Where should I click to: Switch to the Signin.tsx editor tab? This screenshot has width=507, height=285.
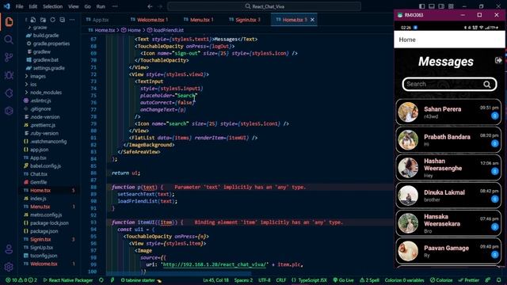click(246, 20)
